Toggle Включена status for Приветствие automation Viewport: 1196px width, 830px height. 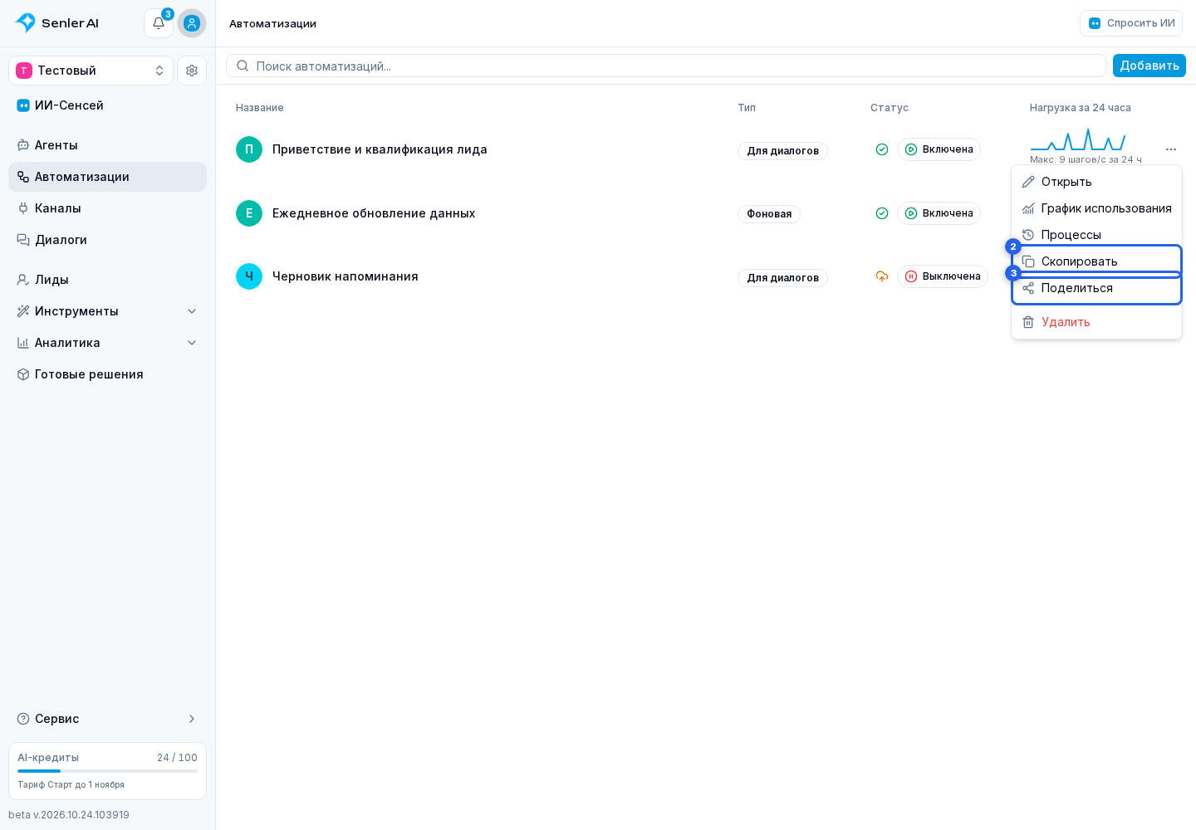tap(939, 149)
